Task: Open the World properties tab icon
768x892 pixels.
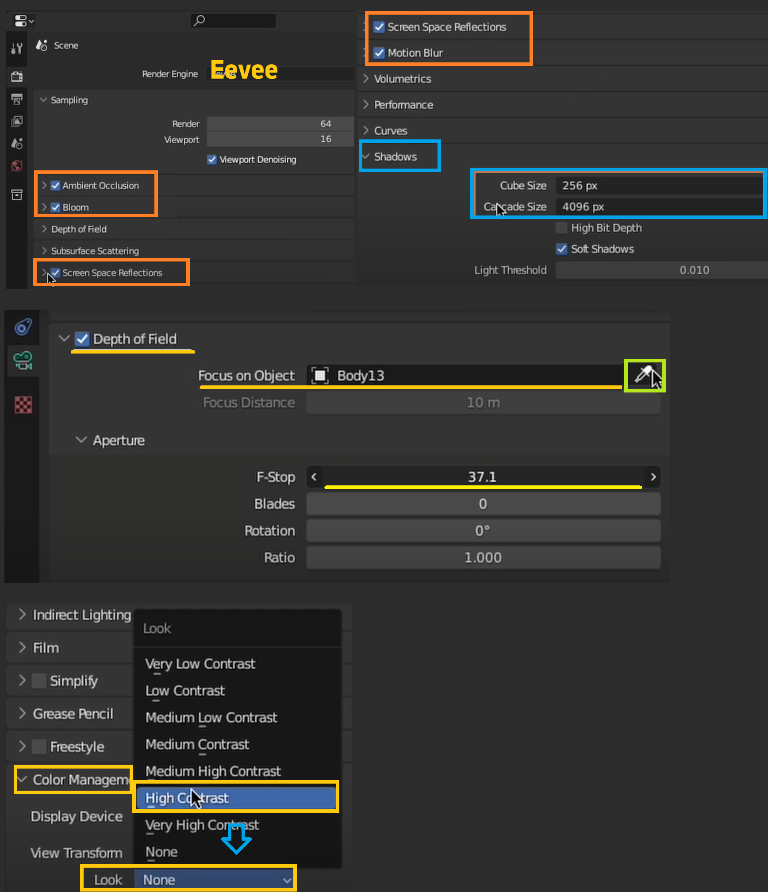Action: (x=17, y=166)
